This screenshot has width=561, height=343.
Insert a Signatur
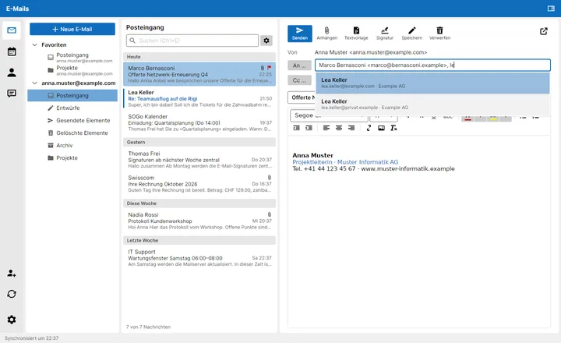[385, 34]
